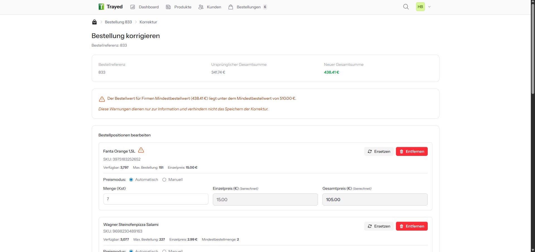Click the Bestellung 833 breadcrumb link
Viewport: 535px width, 252px height.
[x=118, y=22]
